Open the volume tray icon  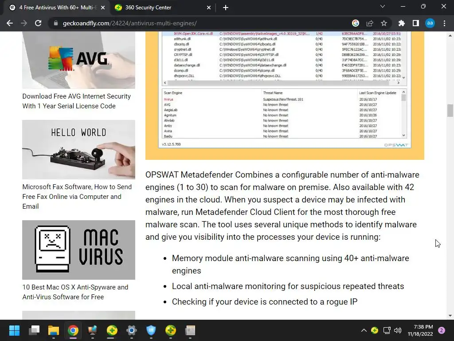[x=398, y=330]
